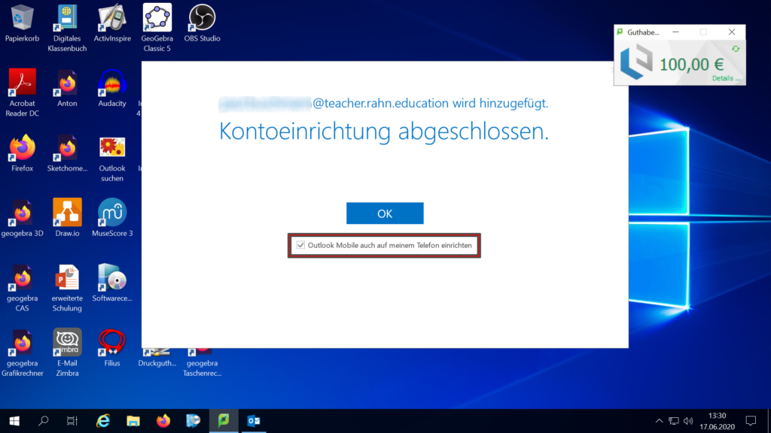Launch OBS Studio from the desktop

(x=202, y=23)
